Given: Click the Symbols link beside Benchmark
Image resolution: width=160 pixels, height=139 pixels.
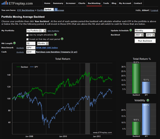Looking at the screenshot, I should coord(20,48).
